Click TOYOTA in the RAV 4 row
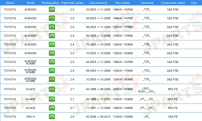 pyautogui.click(x=10, y=117)
